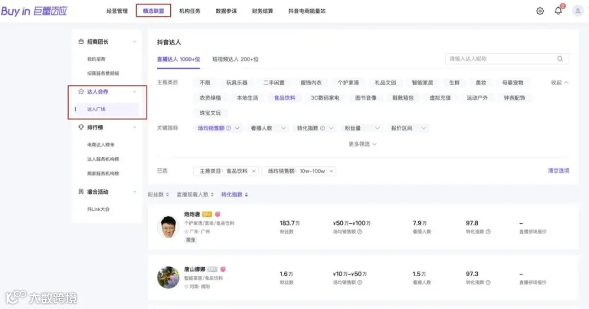Image resolution: width=589 pixels, height=309 pixels.
Task: Click the pink badge next to 炮炮唐
Action: click(217, 214)
